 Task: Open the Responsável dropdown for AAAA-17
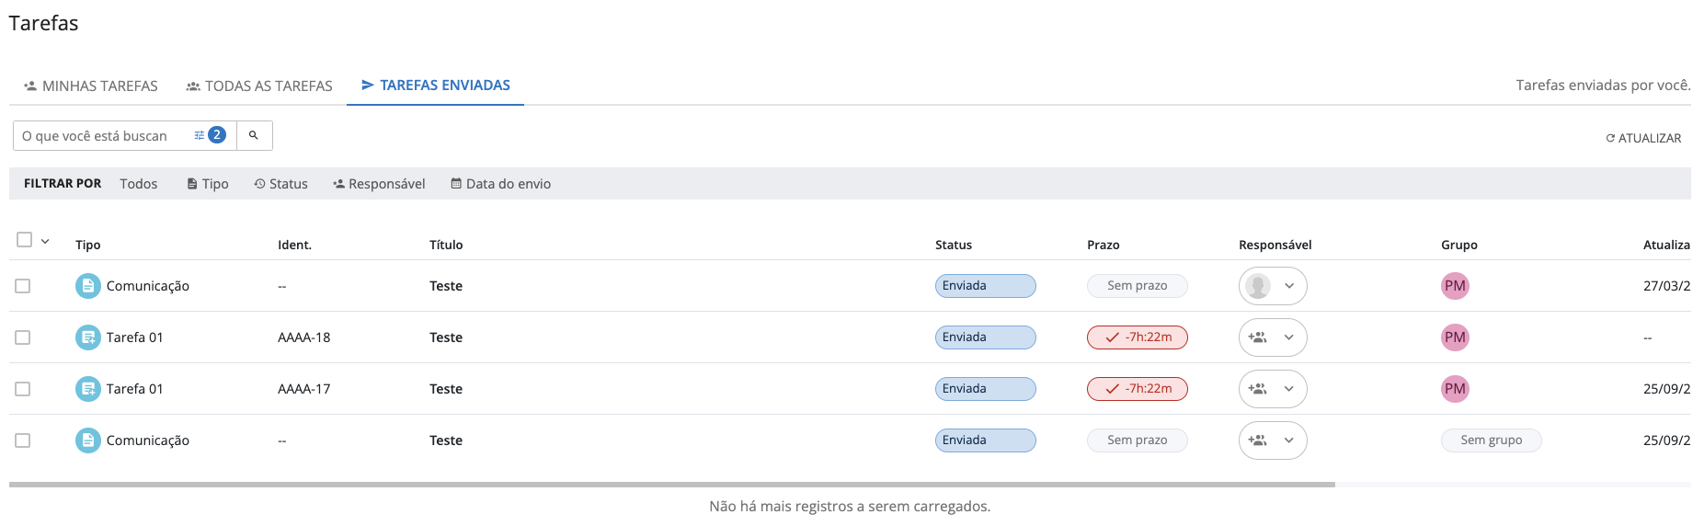tap(1288, 389)
